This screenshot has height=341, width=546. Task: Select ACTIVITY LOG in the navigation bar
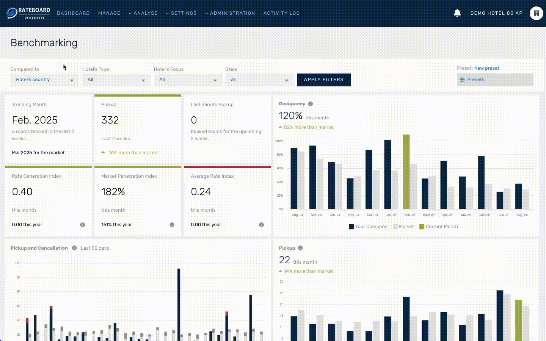pyautogui.click(x=281, y=13)
